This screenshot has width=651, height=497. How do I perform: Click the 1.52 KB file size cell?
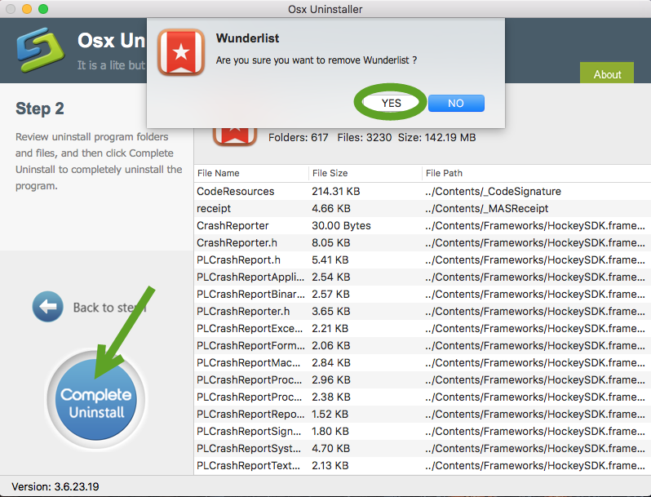coord(330,415)
